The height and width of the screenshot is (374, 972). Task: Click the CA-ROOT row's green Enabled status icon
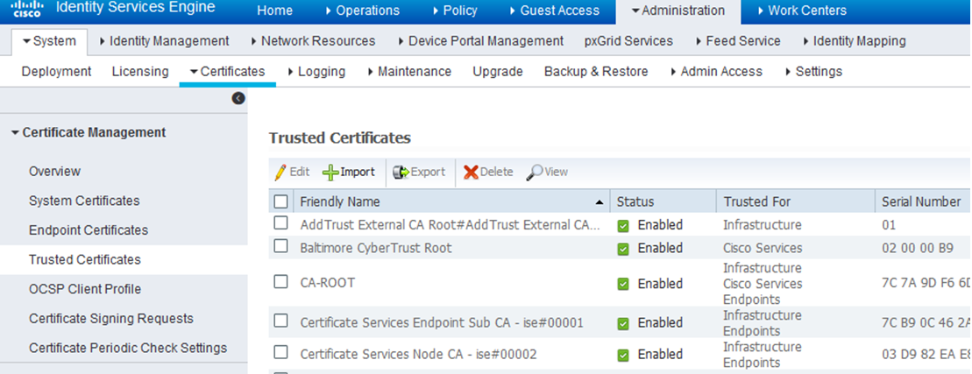click(x=623, y=284)
